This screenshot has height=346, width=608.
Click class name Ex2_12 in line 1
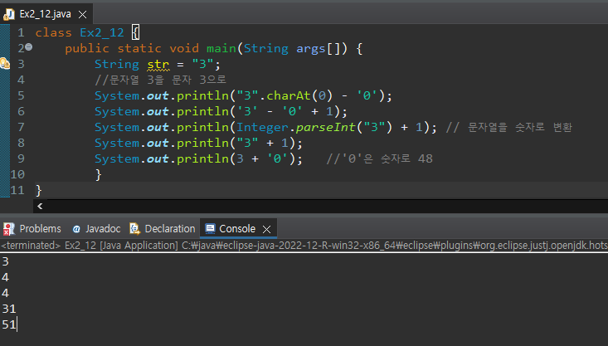[x=101, y=32]
